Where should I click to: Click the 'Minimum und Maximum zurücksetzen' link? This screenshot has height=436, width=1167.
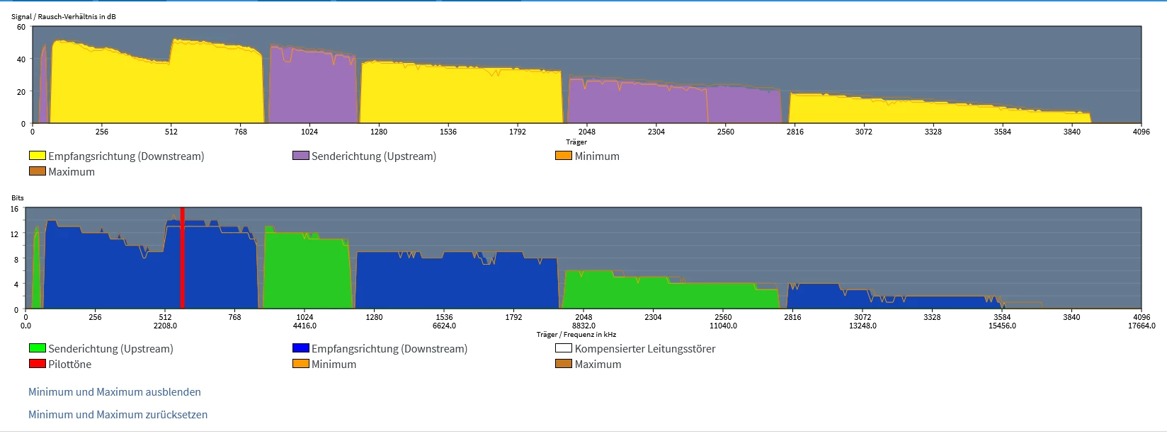point(118,415)
